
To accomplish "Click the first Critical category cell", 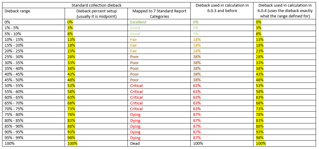I will pyautogui.click(x=159, y=85).
